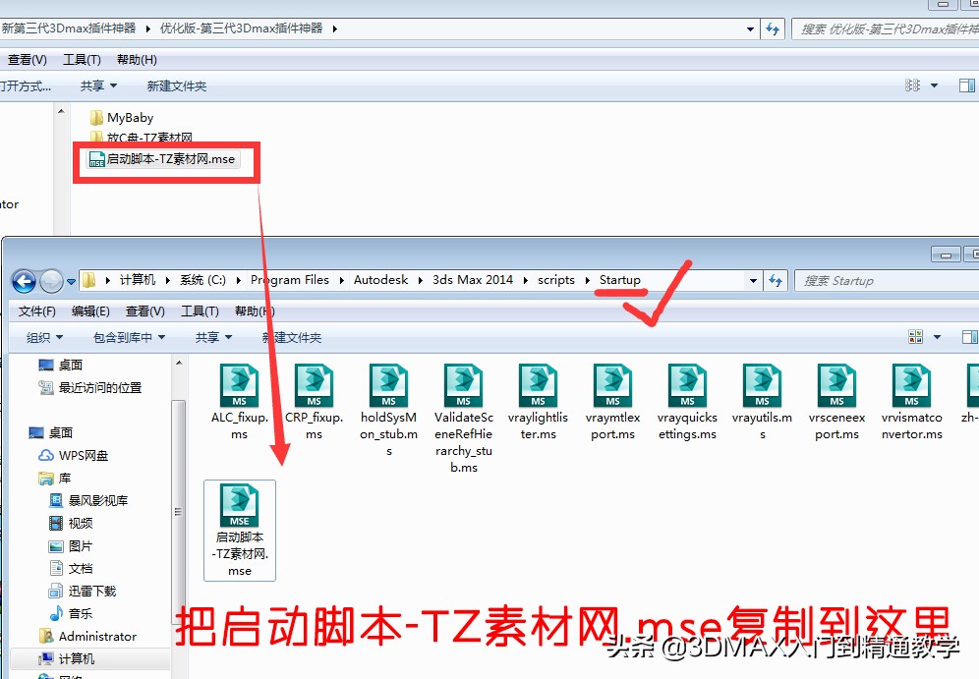Select vrayquicksettings.ms file icon
Screen dimensions: 979x679
687,385
